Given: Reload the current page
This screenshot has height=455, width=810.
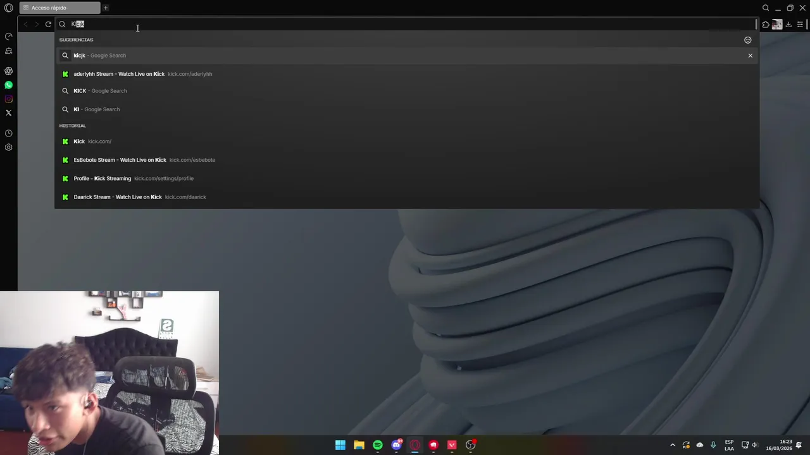Looking at the screenshot, I should point(48,24).
